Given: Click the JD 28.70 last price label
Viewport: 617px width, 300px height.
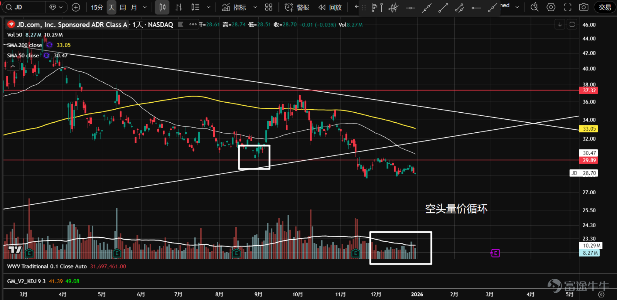Looking at the screenshot, I should 584,173.
